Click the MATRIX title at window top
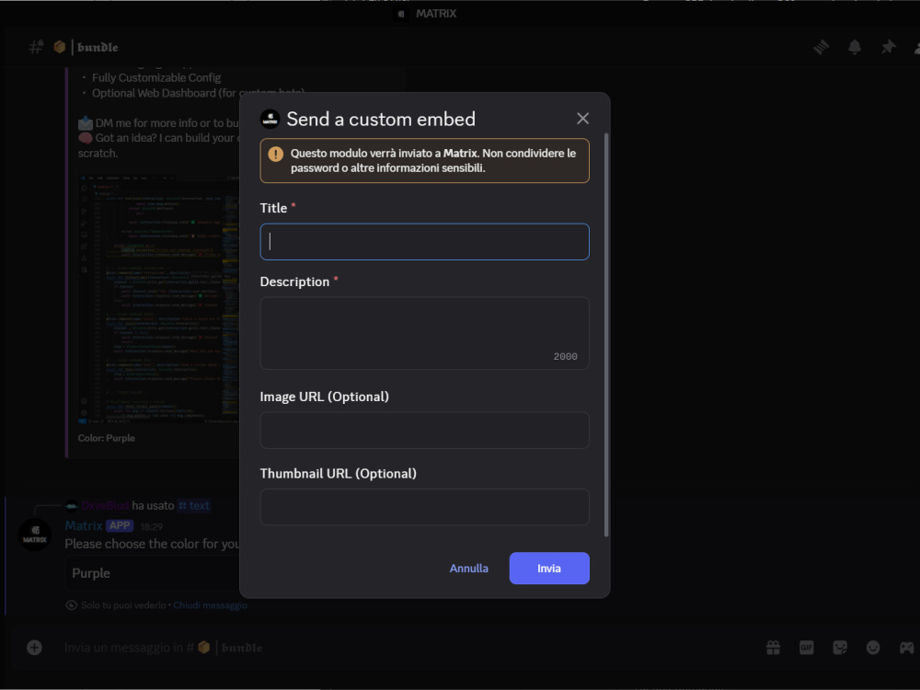 pos(435,14)
